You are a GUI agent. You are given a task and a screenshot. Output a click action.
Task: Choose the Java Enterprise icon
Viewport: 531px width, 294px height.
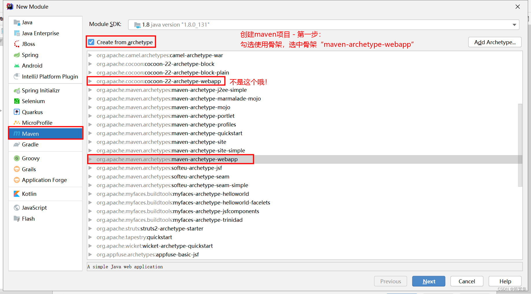pos(17,33)
